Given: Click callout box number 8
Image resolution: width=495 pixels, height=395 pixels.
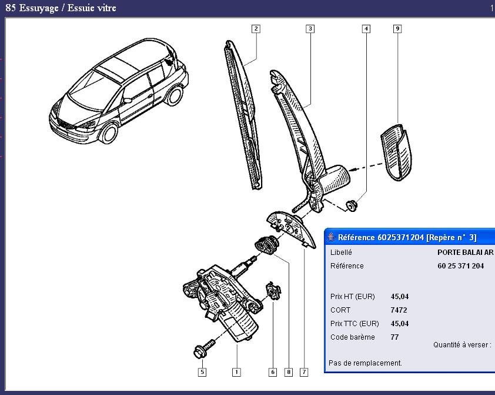Looking at the screenshot, I should coord(288,371).
